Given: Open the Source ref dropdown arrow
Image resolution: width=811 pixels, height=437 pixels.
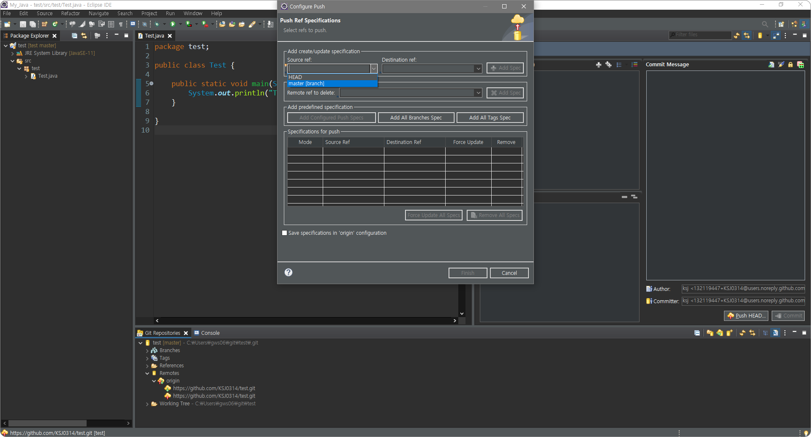Looking at the screenshot, I should (374, 68).
